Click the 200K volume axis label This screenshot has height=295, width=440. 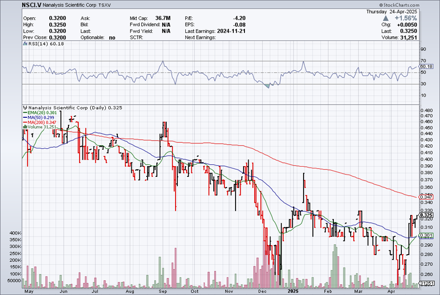[x=15, y=260]
